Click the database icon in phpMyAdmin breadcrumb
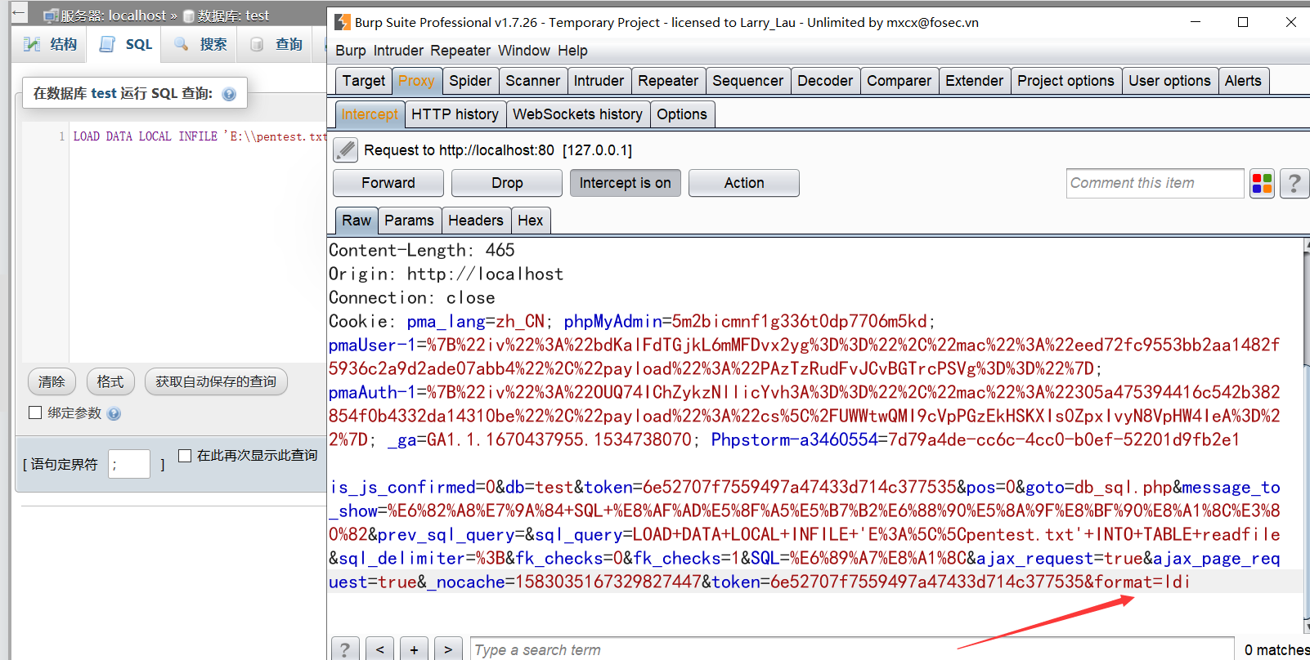 tap(189, 16)
